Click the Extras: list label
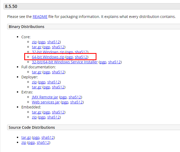 (x=27, y=92)
